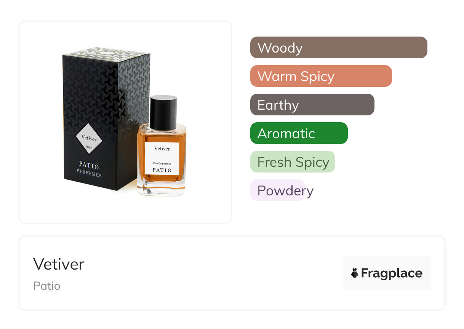Select the Woody accord bar

[x=339, y=48]
